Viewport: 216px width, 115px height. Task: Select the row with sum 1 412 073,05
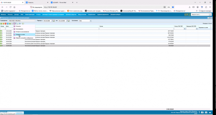(105, 37)
